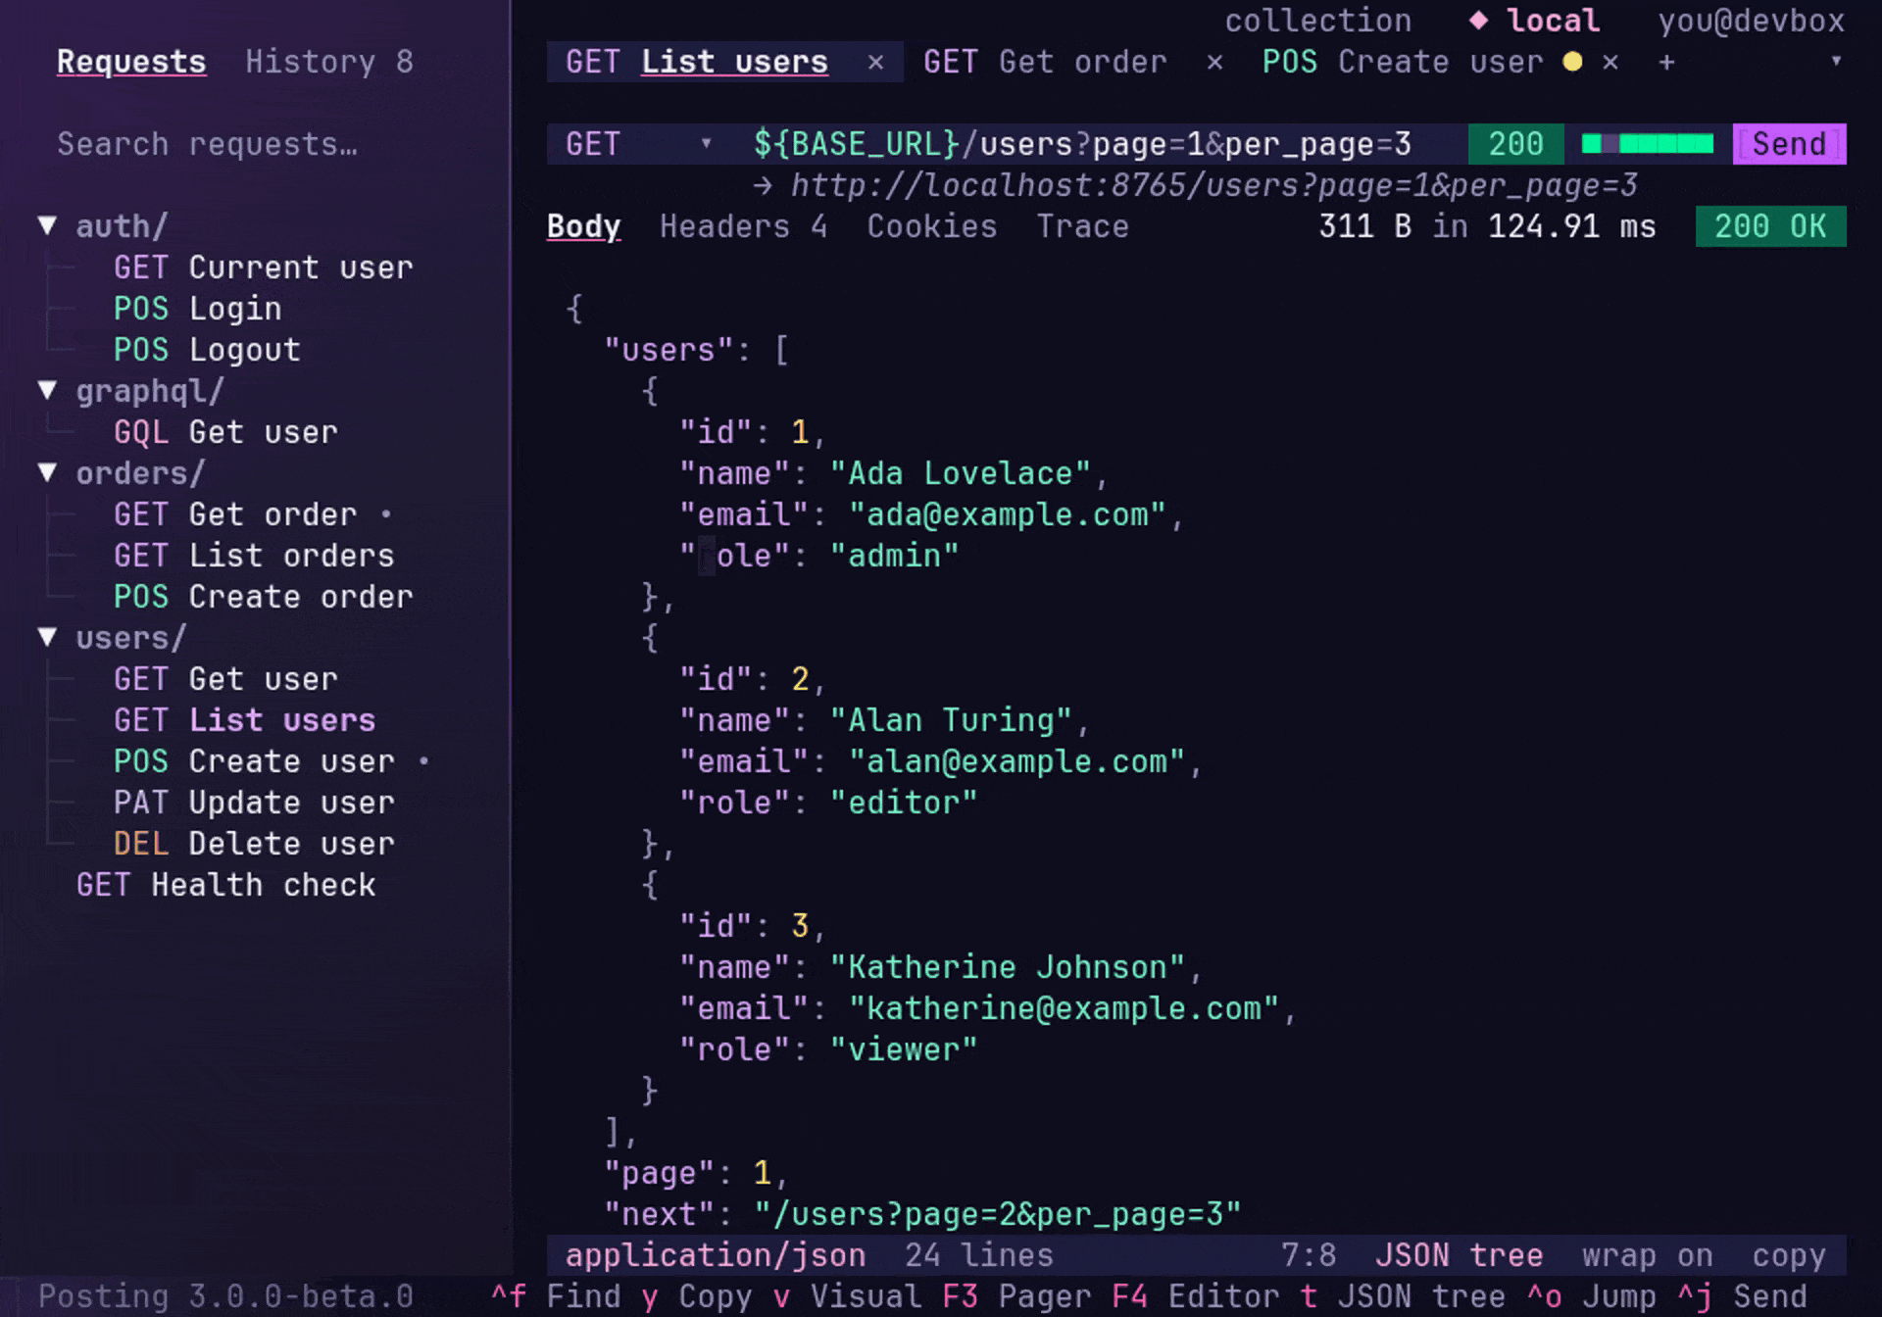This screenshot has height=1317, width=1882.
Task: Collapse the orders/ folder
Action: pyautogui.click(x=47, y=473)
